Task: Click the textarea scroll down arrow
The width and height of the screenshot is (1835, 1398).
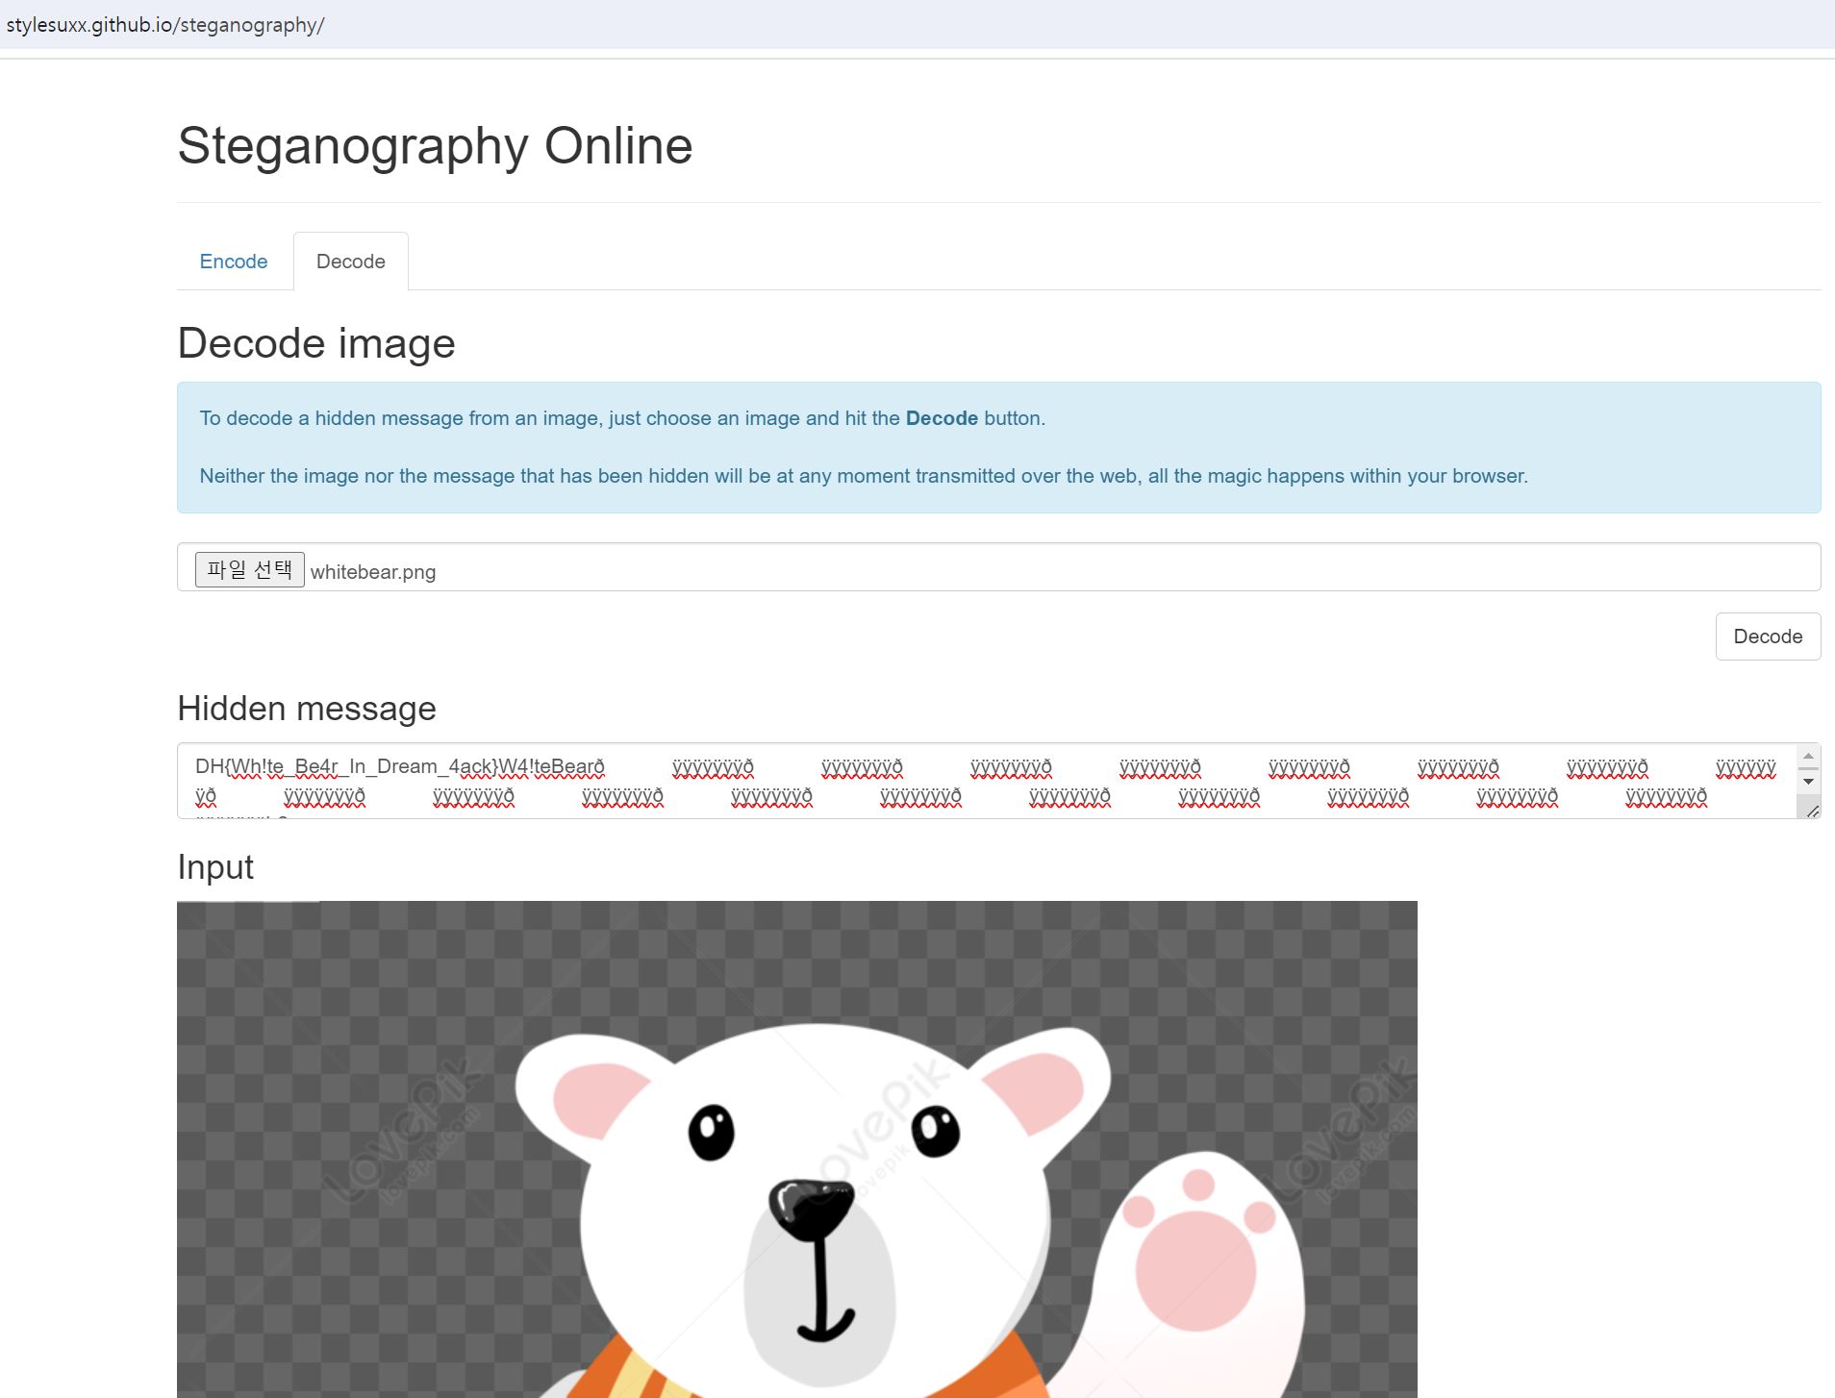Action: coord(1808,781)
